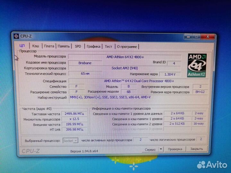
Task: Click the Socket AM2 (940) value
Action: (124, 68)
